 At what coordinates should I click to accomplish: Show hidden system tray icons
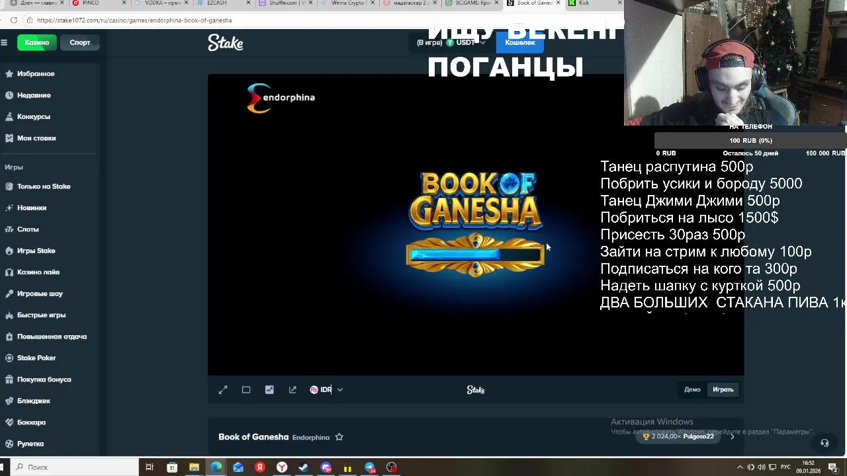(x=740, y=467)
